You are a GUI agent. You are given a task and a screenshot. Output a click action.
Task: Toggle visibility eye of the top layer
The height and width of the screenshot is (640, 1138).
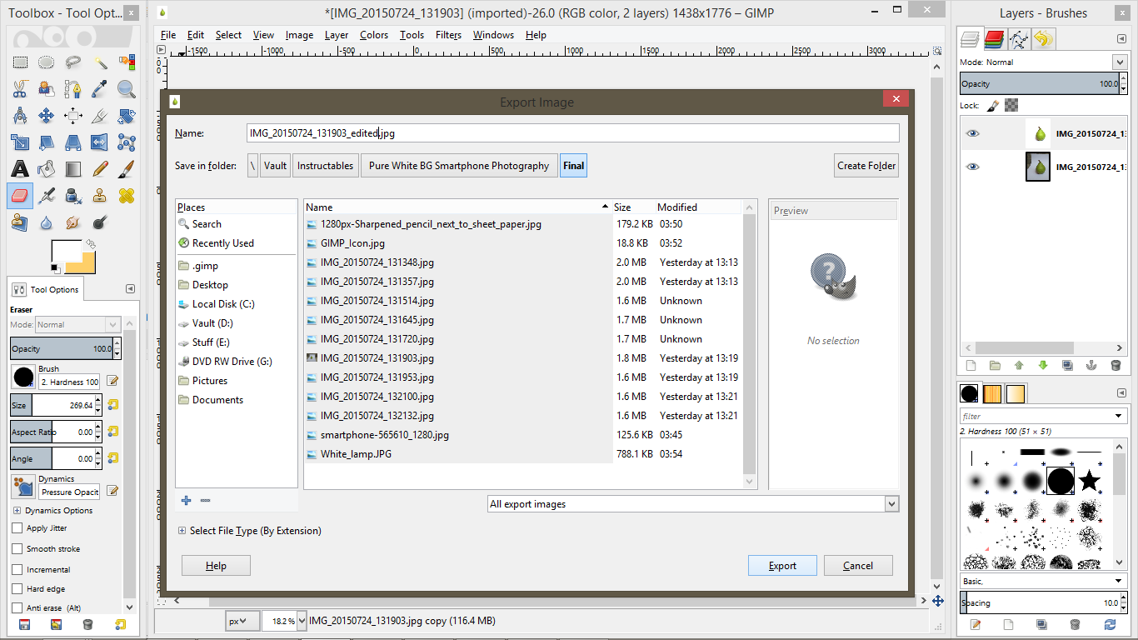coord(972,133)
